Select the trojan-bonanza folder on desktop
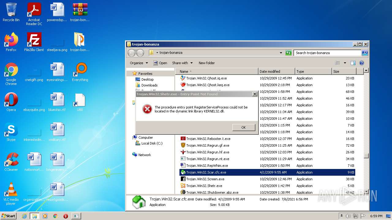This screenshot has height=220, width=392. click(80, 42)
